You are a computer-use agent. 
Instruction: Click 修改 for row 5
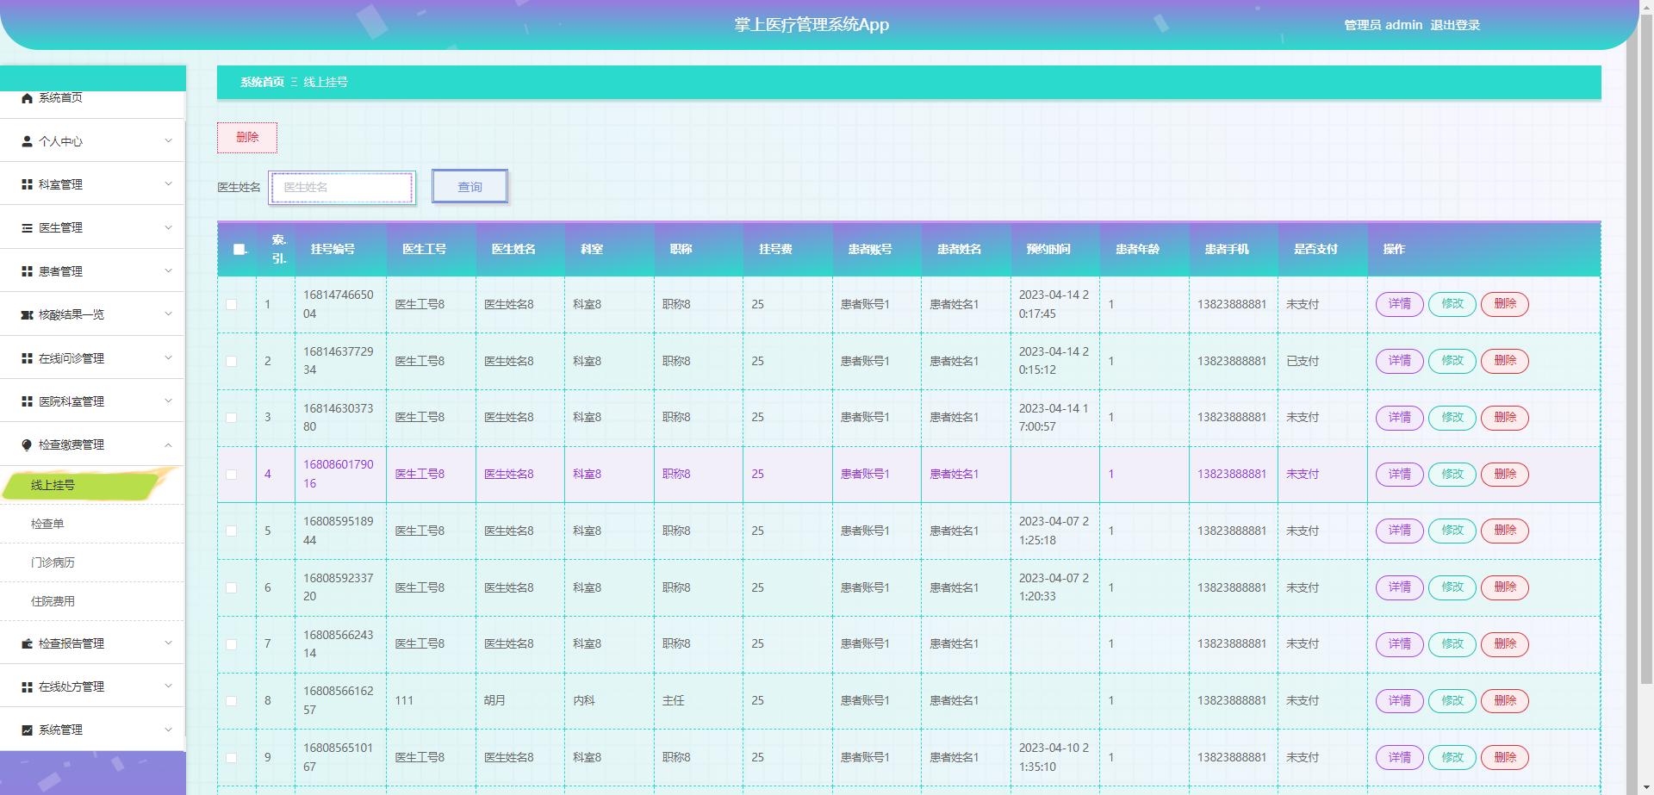pyautogui.click(x=1452, y=531)
